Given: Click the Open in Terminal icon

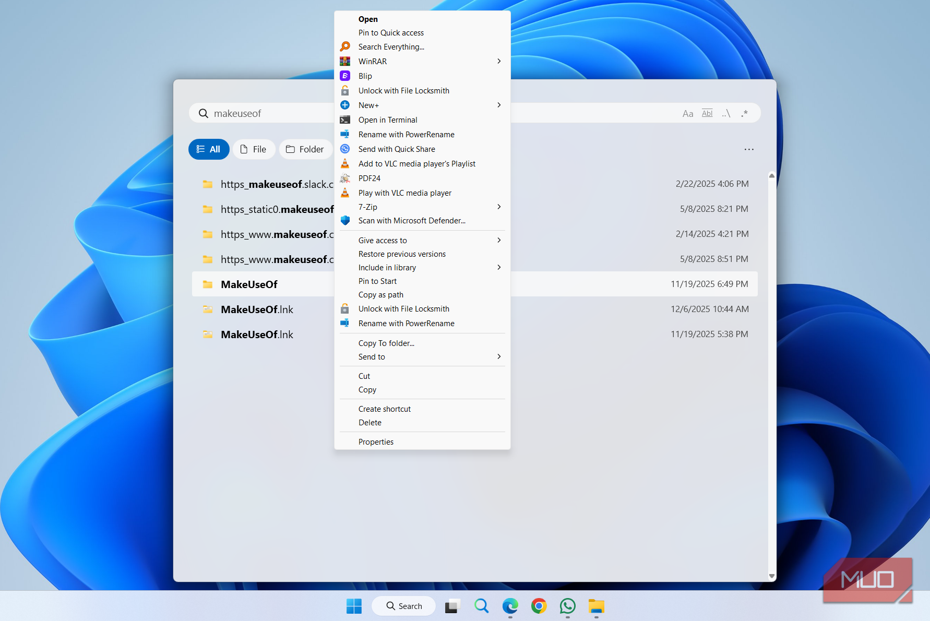Looking at the screenshot, I should pos(345,120).
